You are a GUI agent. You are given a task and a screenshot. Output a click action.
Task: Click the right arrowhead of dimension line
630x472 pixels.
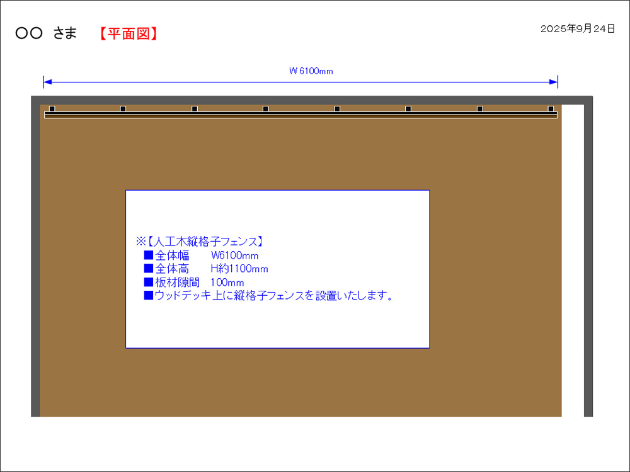[x=554, y=82]
